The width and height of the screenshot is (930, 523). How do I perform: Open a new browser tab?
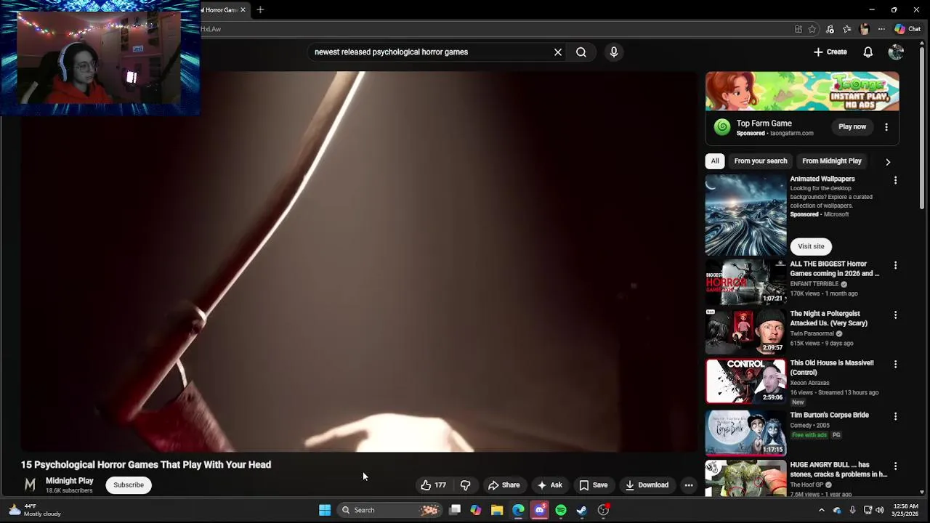(x=260, y=9)
